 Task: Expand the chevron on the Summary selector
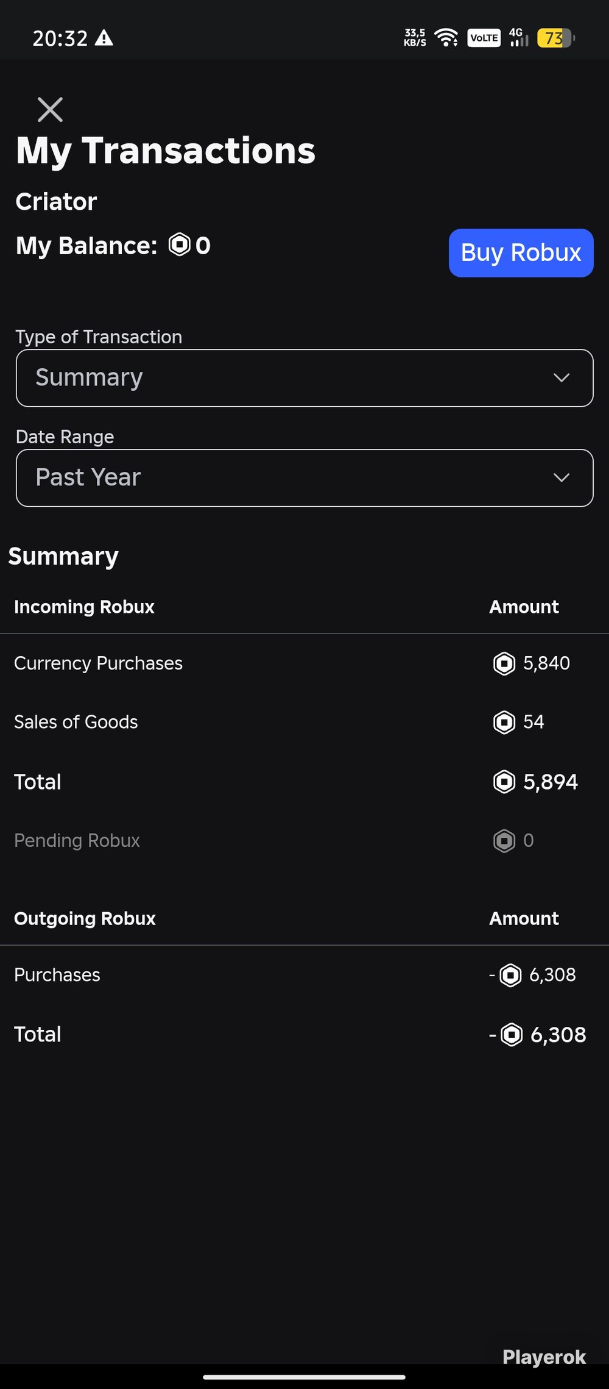[x=561, y=377]
